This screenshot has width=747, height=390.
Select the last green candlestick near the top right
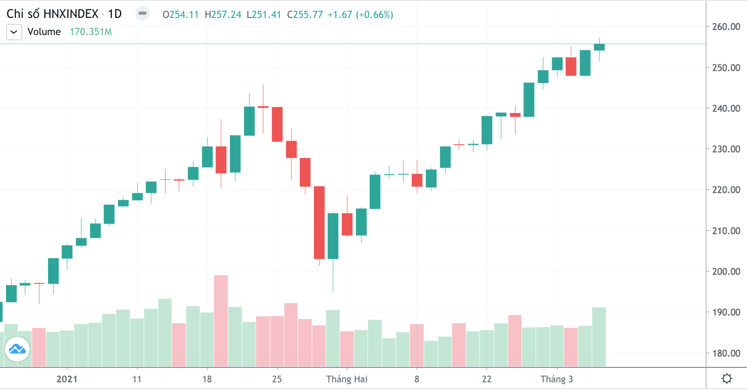(600, 47)
